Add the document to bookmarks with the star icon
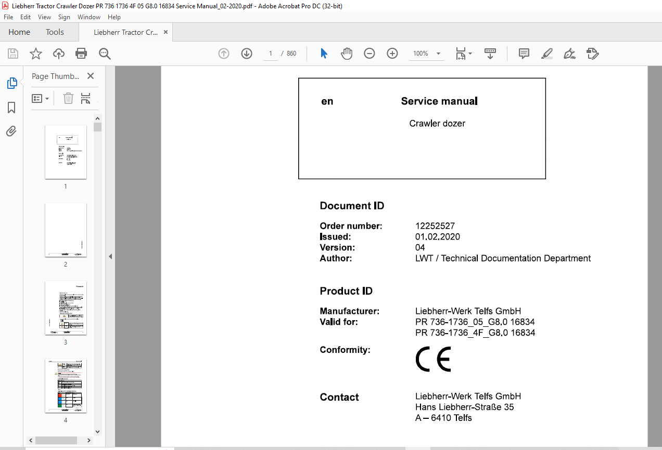The height and width of the screenshot is (450, 662). point(35,54)
